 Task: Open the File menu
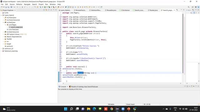pyautogui.click(x=2, y=4)
